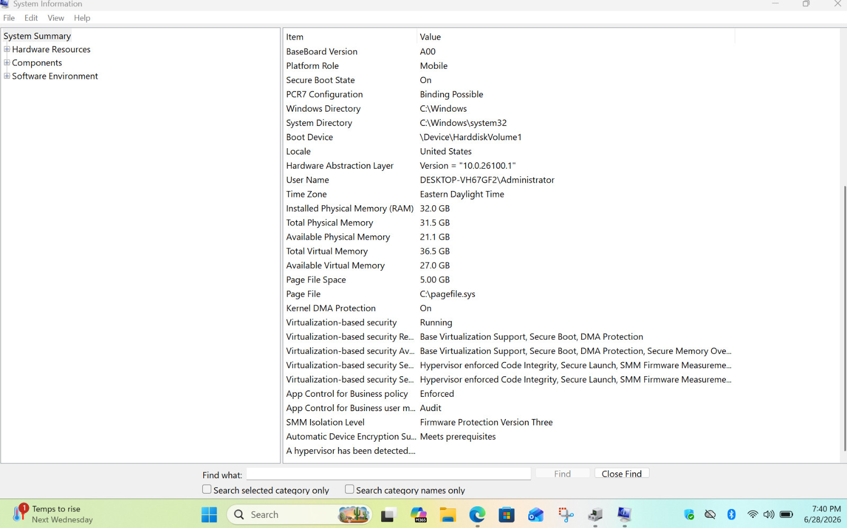Open Microsoft Store from the taskbar
This screenshot has width=847, height=528.
pyautogui.click(x=507, y=514)
